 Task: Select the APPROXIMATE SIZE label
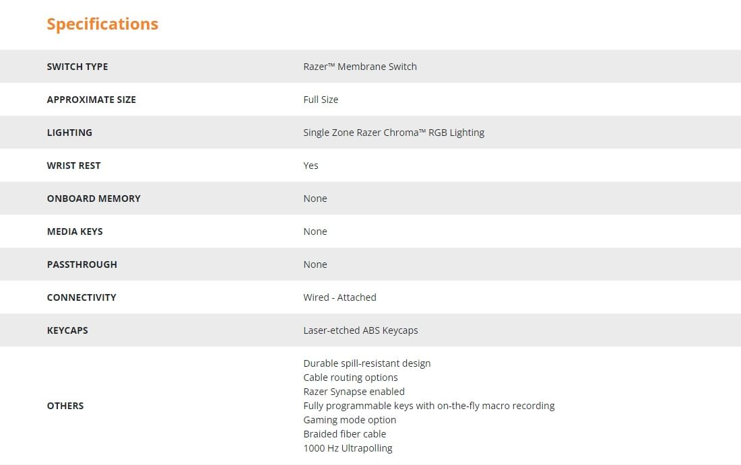tap(91, 100)
